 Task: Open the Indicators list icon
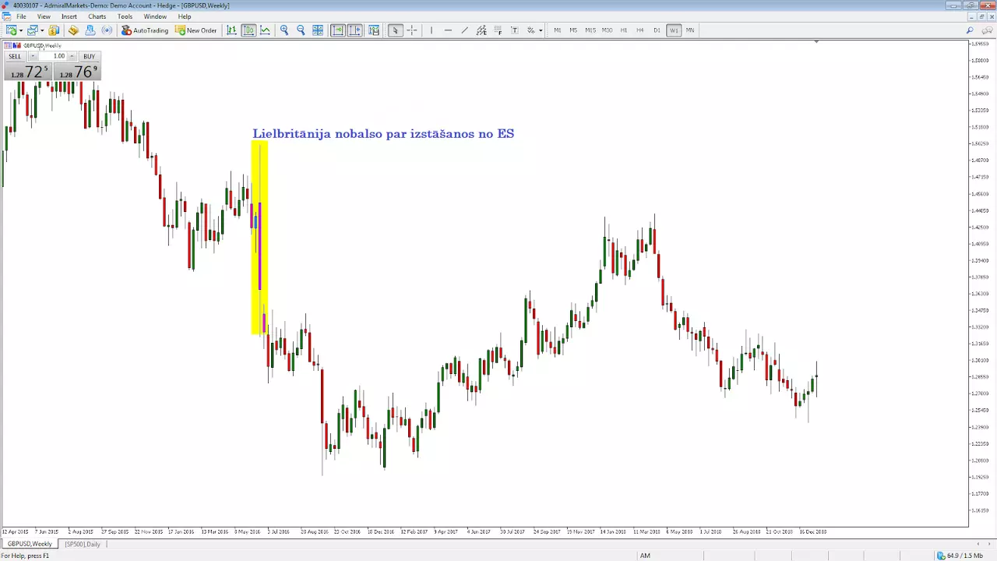click(374, 30)
